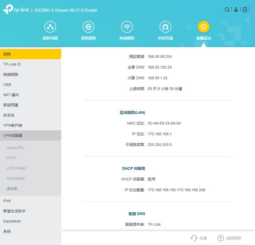Expand the 系統 sidebar section

click(x=30, y=231)
